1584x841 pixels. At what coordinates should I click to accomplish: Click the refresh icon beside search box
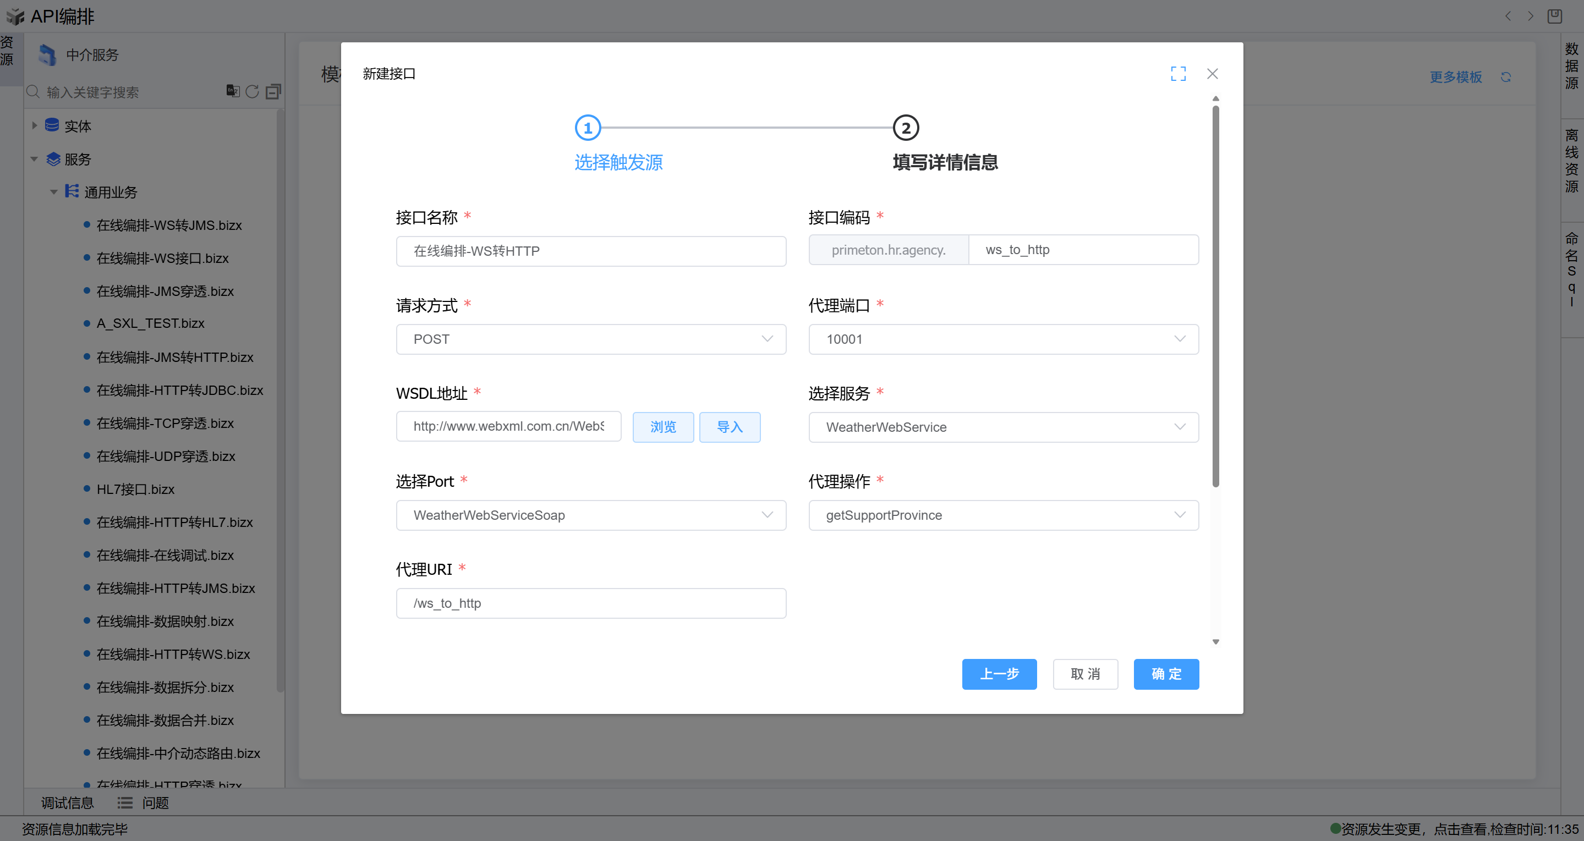[x=252, y=92]
